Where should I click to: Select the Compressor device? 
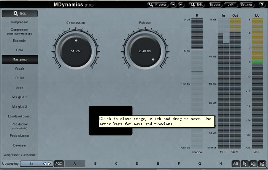(x=19, y=22)
